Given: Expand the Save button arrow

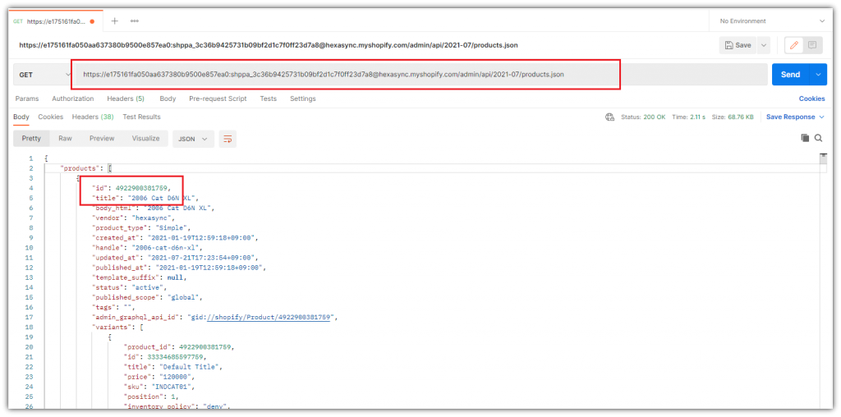Looking at the screenshot, I should pyautogui.click(x=764, y=46).
